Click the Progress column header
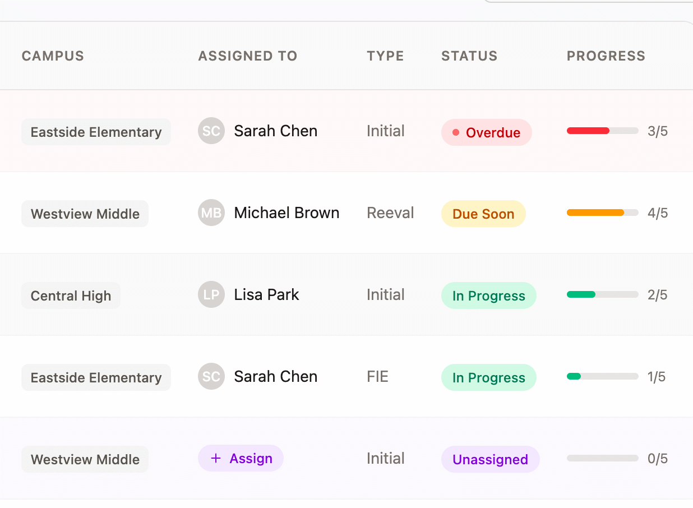The width and height of the screenshot is (693, 508). point(606,56)
